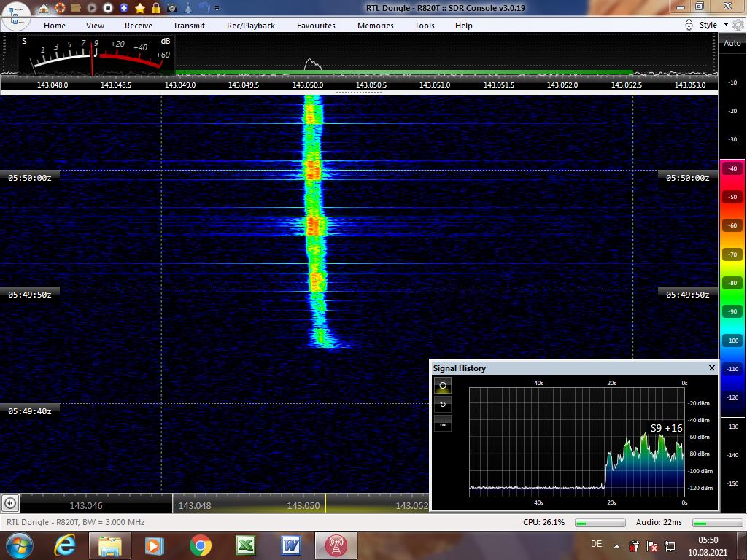
Task: Open the Windows Start menu
Action: (18, 545)
